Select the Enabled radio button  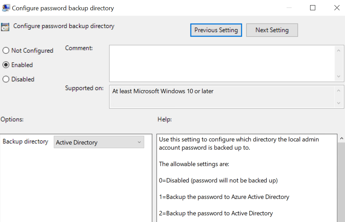[6, 65]
